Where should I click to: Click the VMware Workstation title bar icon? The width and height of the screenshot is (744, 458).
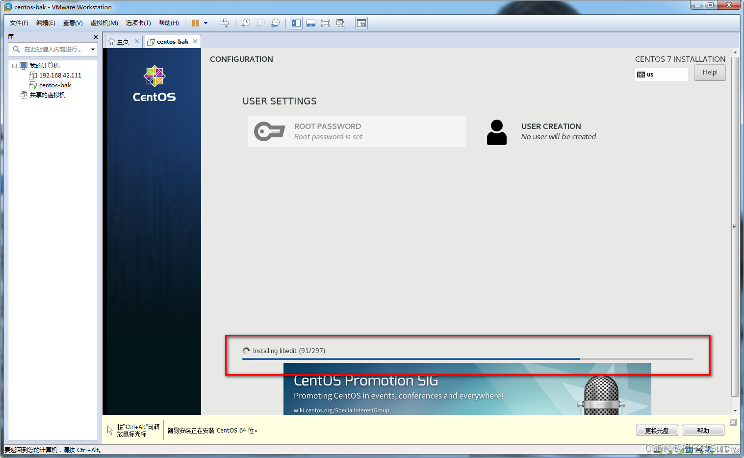click(x=7, y=7)
